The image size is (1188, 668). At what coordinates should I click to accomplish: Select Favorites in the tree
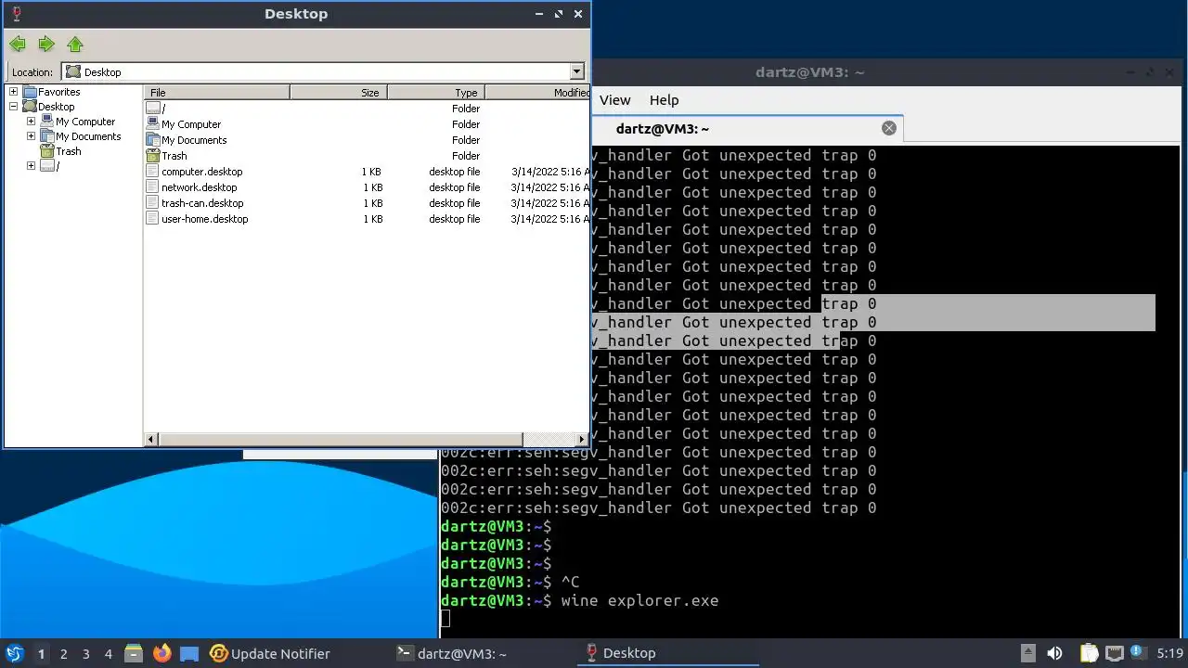(58, 92)
